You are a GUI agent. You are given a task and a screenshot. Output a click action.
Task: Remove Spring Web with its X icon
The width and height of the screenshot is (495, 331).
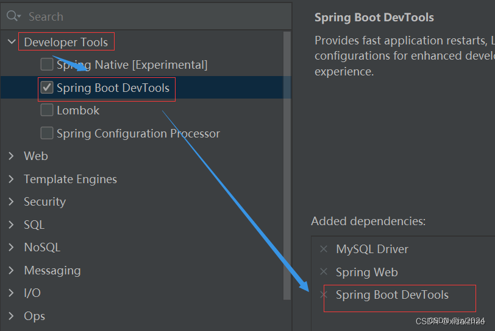tap(324, 271)
